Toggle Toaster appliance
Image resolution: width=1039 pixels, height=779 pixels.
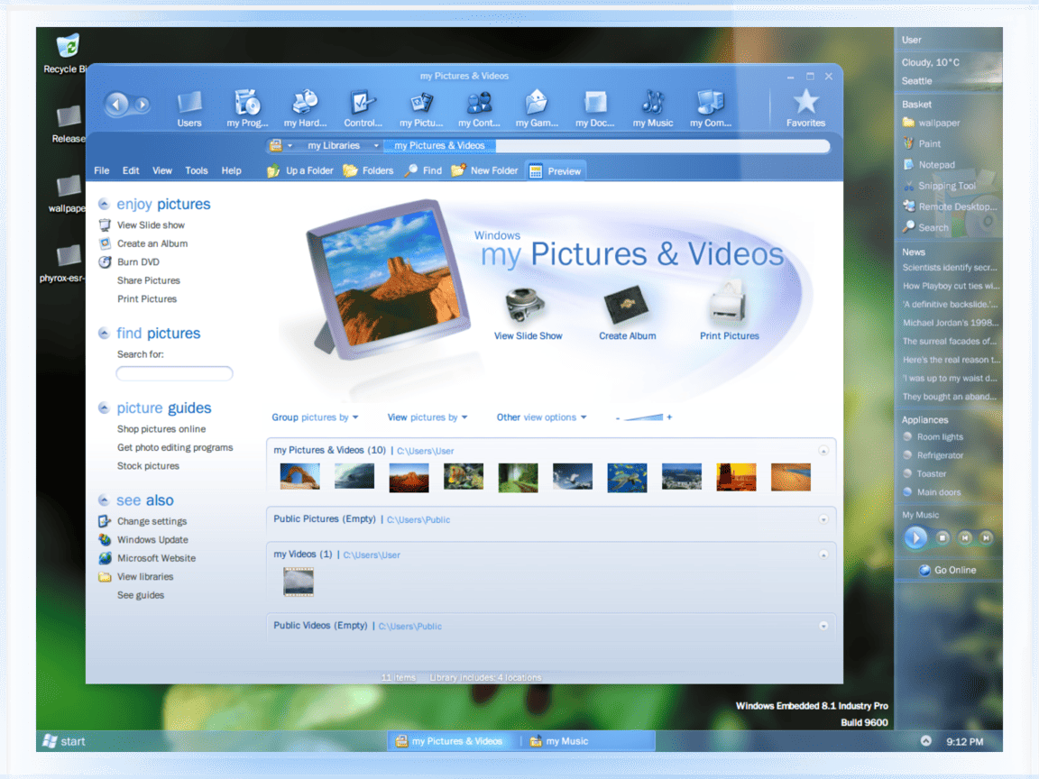pyautogui.click(x=925, y=473)
